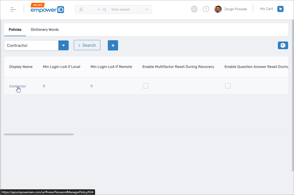Click the plus icon to add a new policy
This screenshot has height=195, width=294.
tap(113, 45)
